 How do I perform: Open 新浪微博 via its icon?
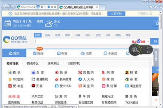57,79
